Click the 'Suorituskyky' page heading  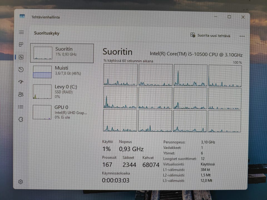pyautogui.click(x=47, y=33)
